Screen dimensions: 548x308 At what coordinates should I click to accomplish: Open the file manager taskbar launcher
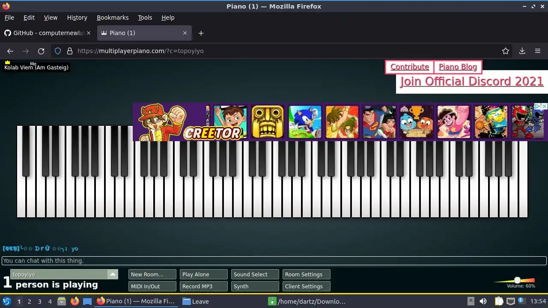click(x=62, y=301)
